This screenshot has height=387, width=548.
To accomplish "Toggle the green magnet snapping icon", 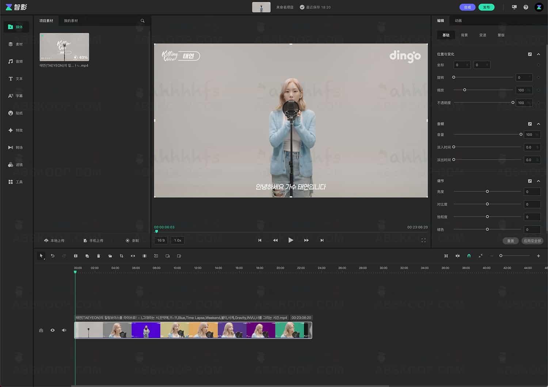I will coord(469,256).
